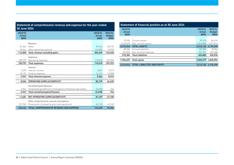
Task: Click the 62,123 revaluation value
Action: click(99, 104)
